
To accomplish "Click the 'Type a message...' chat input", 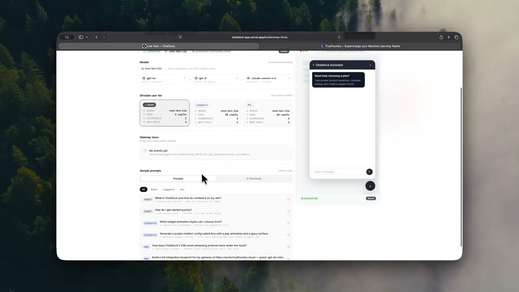I will [339, 172].
